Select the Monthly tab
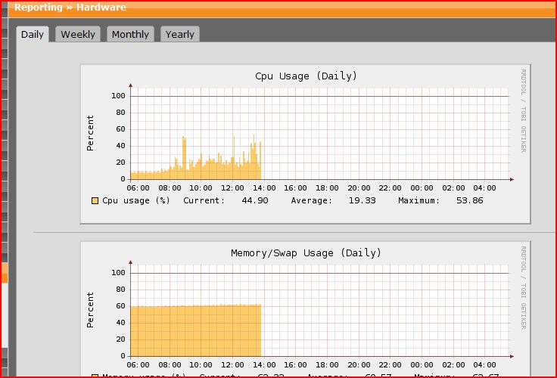This screenshot has height=378, width=557. (x=130, y=35)
